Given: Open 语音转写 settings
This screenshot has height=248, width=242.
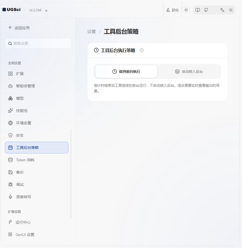Looking at the screenshot, I should (36, 197).
